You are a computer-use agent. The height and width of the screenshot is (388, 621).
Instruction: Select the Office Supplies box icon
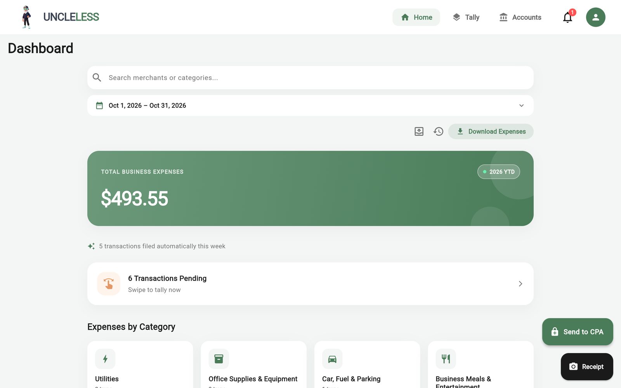(219, 359)
